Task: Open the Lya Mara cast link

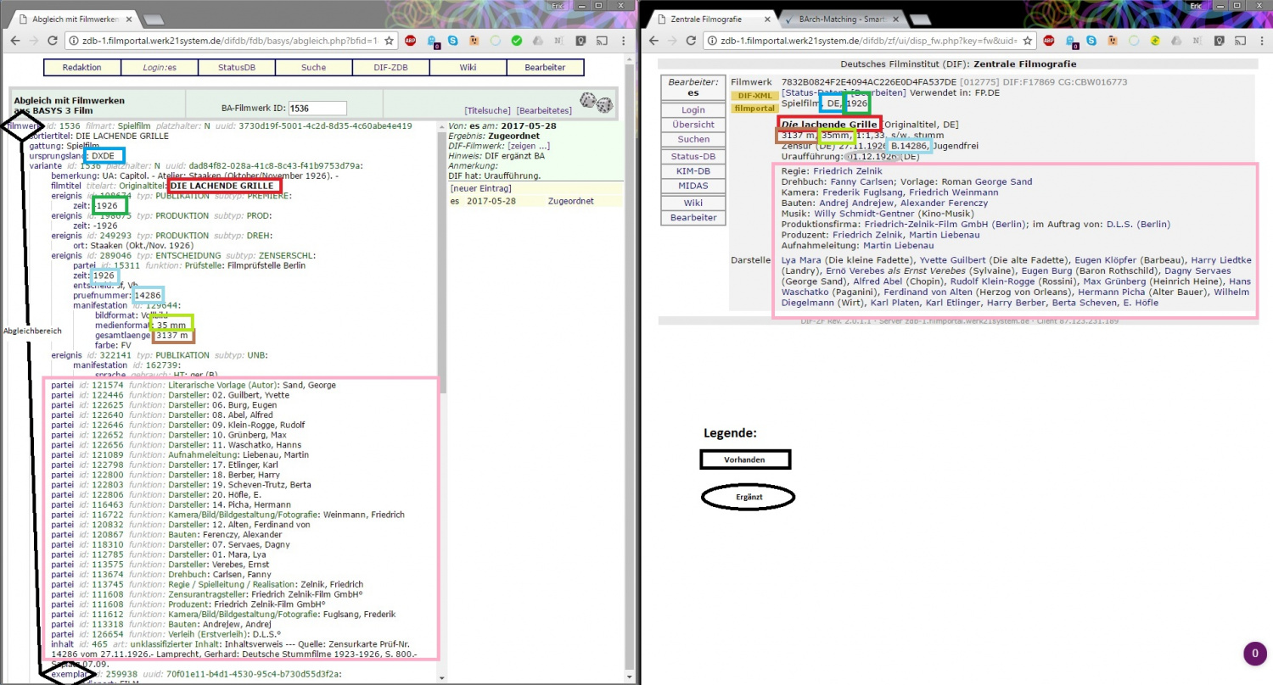Action: click(x=801, y=259)
